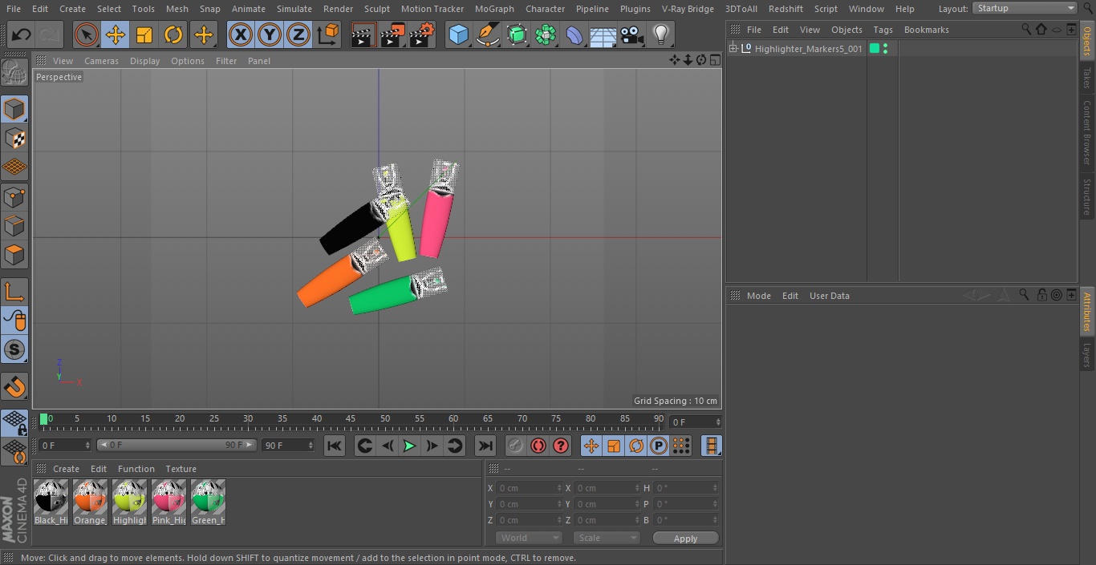The height and width of the screenshot is (565, 1096).
Task: Open the Scale mode dropdown
Action: click(x=607, y=538)
